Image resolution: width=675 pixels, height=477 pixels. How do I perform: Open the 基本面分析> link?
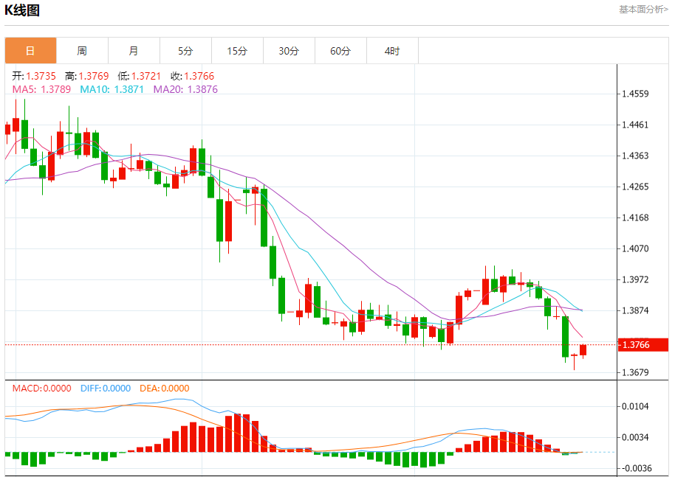643,10
